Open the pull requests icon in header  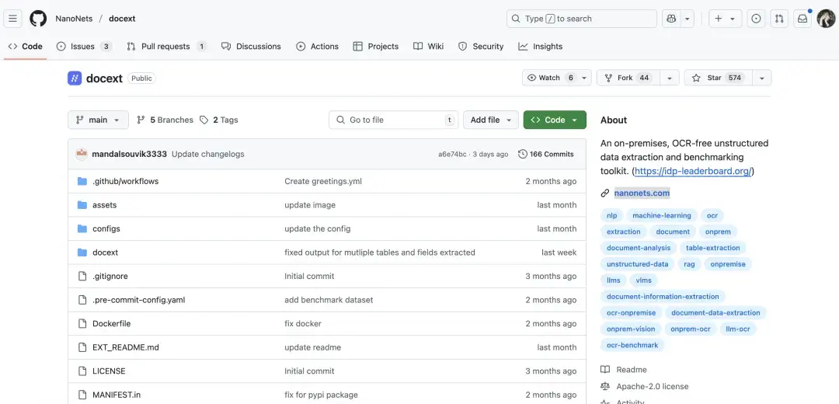(x=779, y=19)
